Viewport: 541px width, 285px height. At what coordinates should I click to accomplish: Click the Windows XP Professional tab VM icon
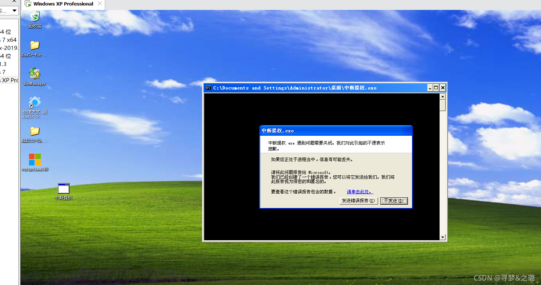pyautogui.click(x=28, y=4)
